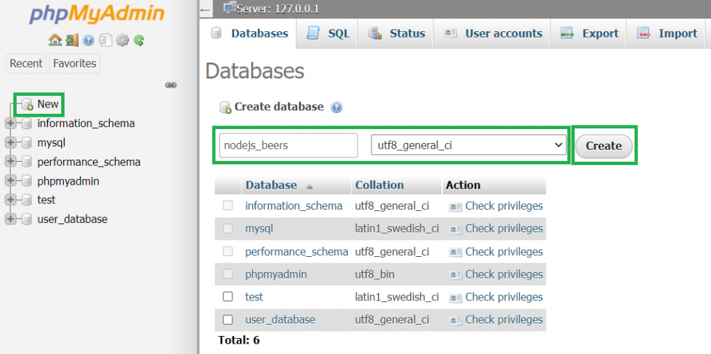Open the utf8_general_ci collation dropdown
Viewport: 711px width, 354px height.
point(469,145)
